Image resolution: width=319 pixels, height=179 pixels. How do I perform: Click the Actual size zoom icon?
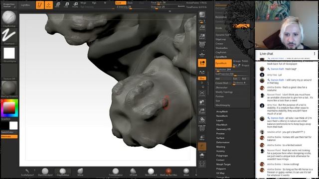[202, 28]
